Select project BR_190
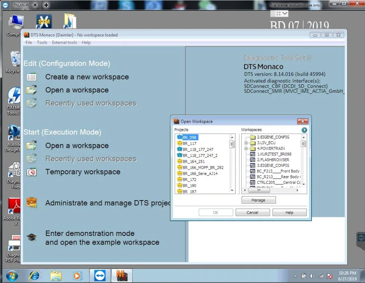The width and height of the screenshot is (365, 283). (x=189, y=186)
